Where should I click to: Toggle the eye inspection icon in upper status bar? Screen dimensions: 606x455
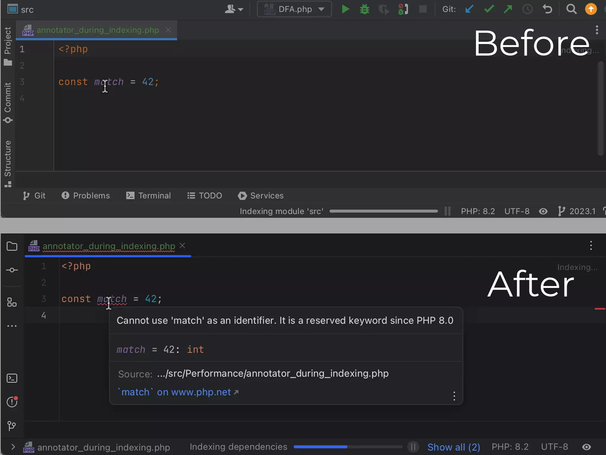coord(543,211)
